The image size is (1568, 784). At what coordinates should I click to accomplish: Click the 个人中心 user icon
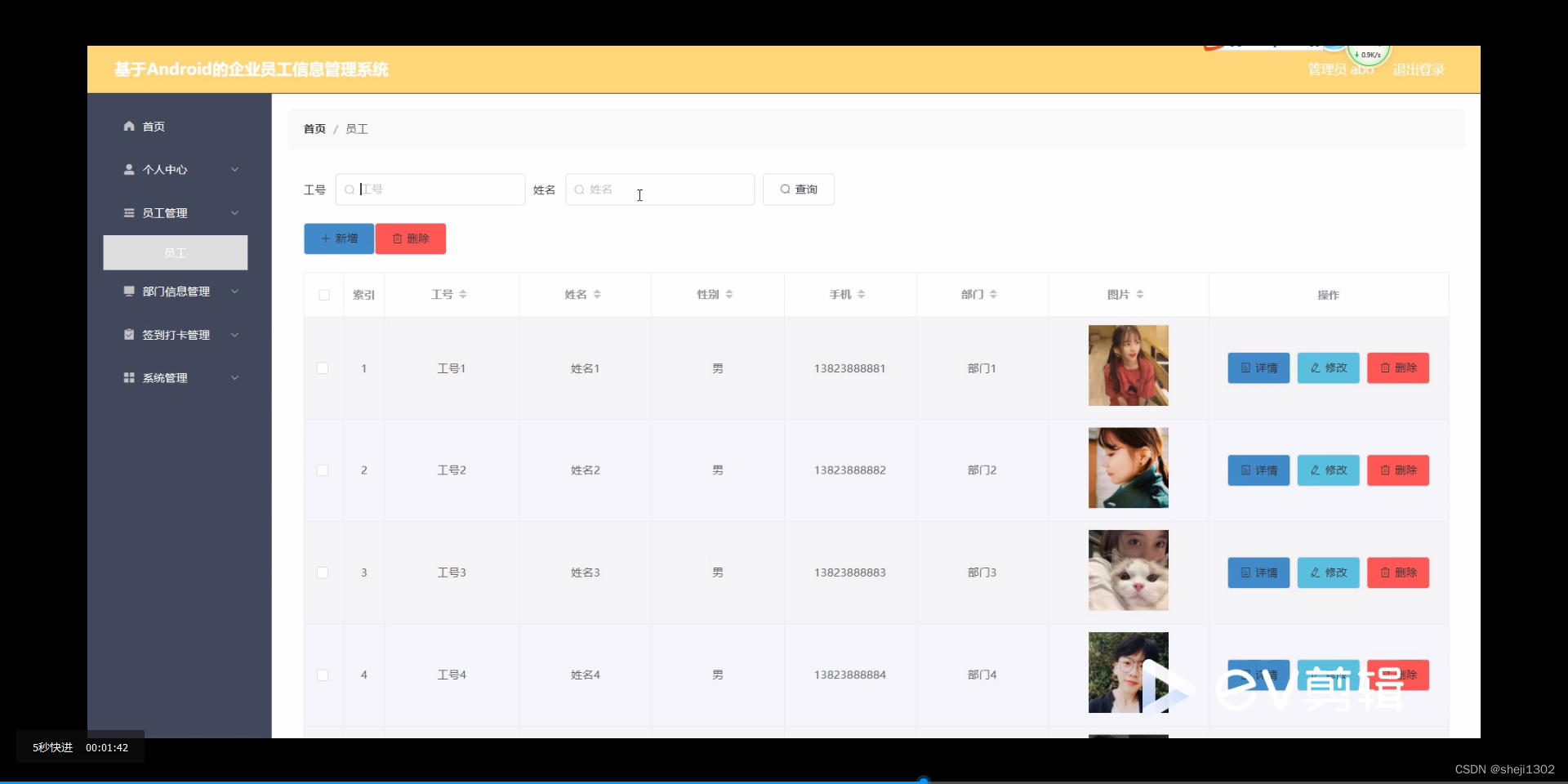[129, 170]
